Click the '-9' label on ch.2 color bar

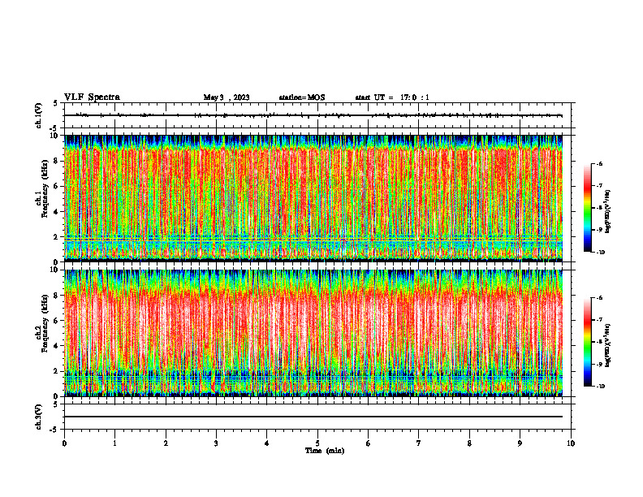(600, 364)
